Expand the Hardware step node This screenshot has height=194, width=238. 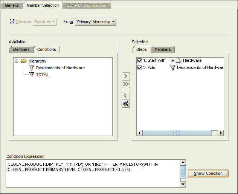tap(173, 60)
